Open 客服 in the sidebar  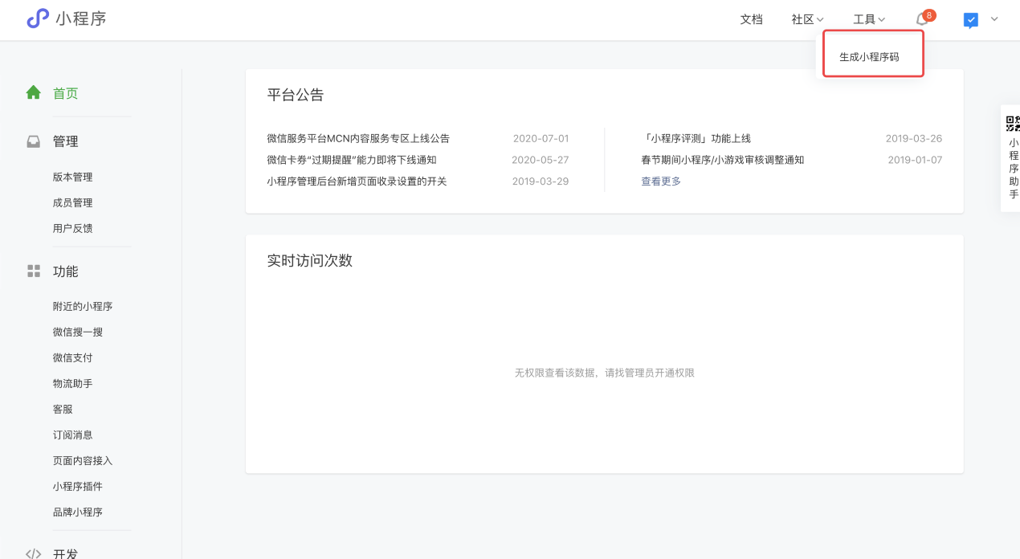(63, 409)
